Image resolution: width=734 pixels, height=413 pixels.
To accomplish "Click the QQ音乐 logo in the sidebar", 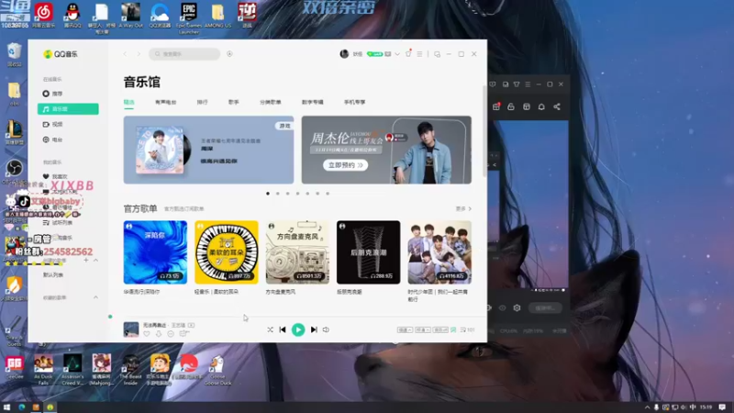I will point(61,54).
